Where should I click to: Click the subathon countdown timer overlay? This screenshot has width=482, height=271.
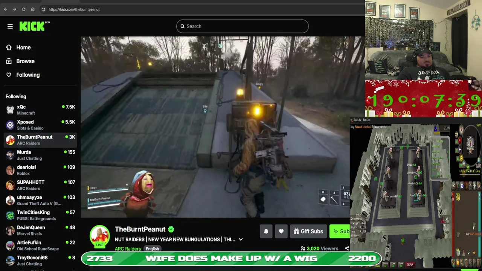coord(424,100)
